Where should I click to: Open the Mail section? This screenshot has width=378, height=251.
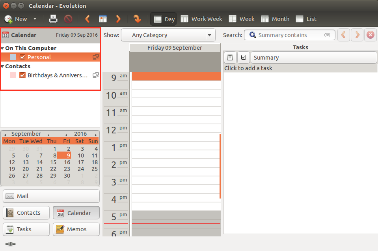(51, 196)
